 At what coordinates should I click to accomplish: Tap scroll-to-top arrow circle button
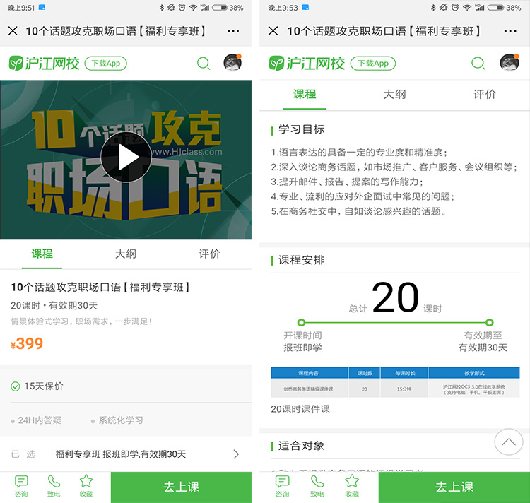point(508,443)
